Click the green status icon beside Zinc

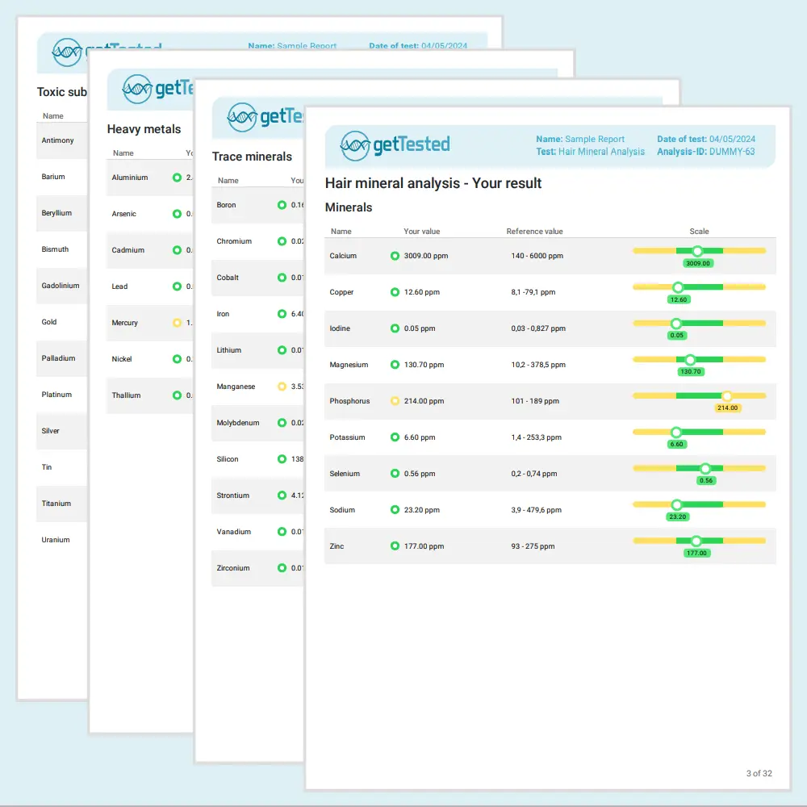[x=395, y=546]
